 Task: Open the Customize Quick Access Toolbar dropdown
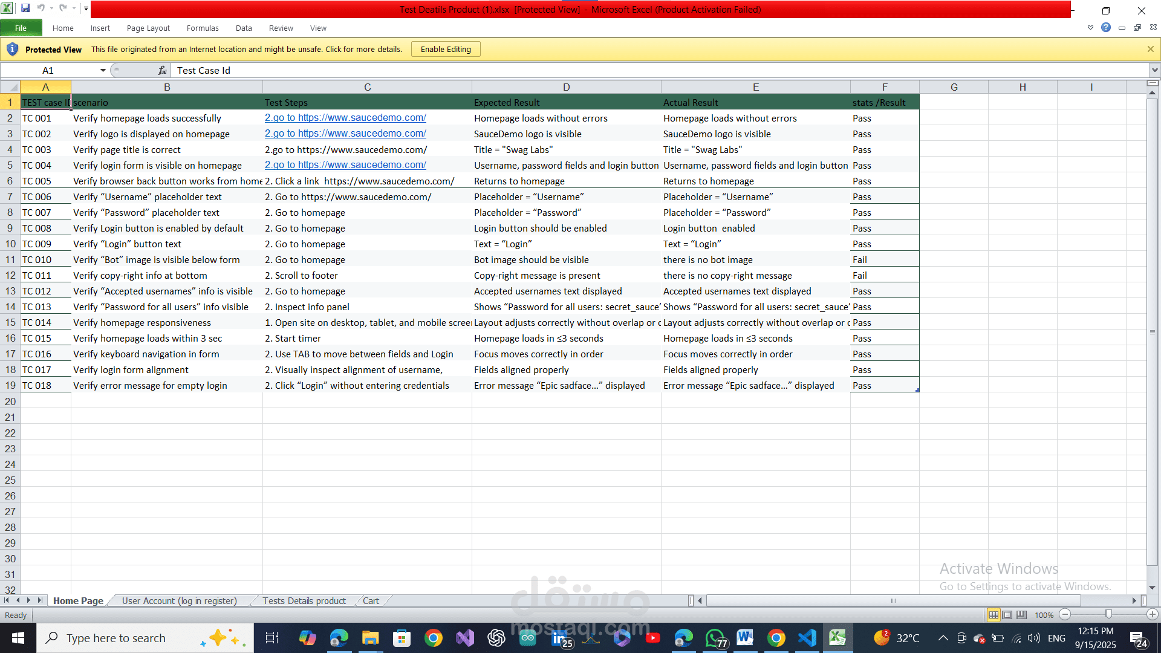(86, 8)
